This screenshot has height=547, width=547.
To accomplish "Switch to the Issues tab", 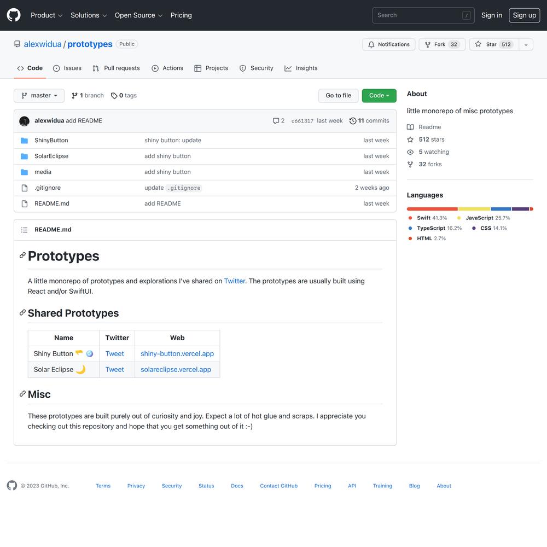I will tap(67, 68).
